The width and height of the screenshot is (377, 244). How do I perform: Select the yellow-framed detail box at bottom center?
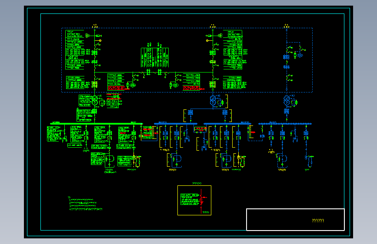194,200
